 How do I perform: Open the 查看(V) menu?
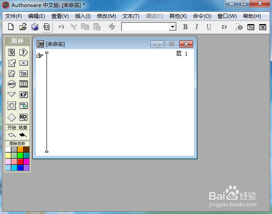pos(60,16)
